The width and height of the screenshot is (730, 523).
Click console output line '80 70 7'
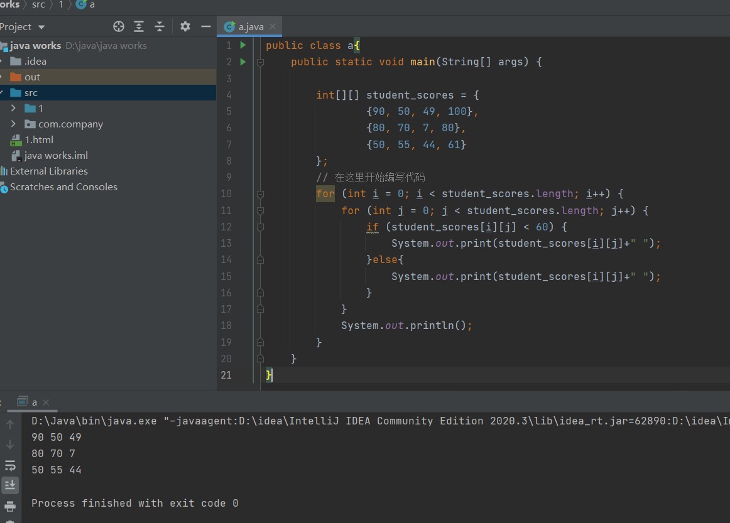click(x=53, y=453)
